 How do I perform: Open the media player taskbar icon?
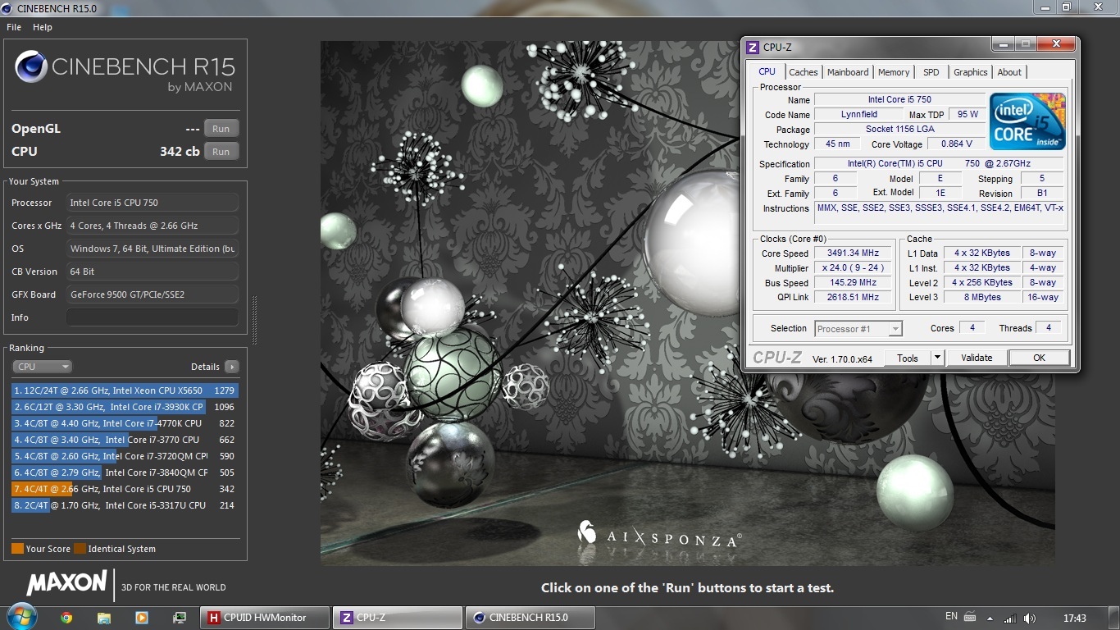click(142, 618)
